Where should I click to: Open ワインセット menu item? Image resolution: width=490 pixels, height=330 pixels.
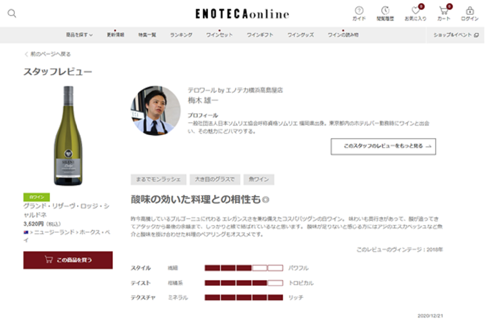[x=219, y=35]
